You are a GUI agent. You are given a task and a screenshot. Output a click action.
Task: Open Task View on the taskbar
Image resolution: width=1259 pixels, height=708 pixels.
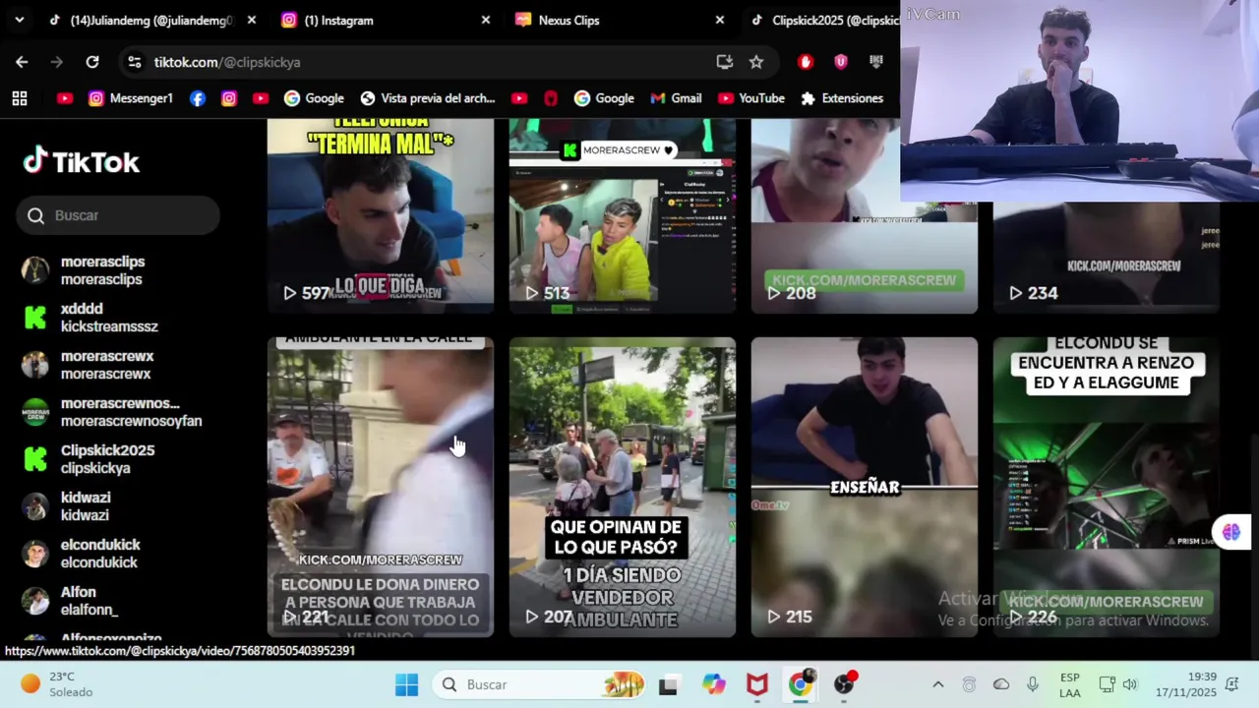point(668,684)
